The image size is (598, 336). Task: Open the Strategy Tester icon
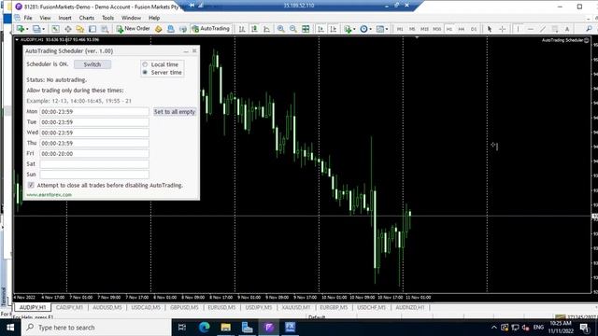point(105,29)
